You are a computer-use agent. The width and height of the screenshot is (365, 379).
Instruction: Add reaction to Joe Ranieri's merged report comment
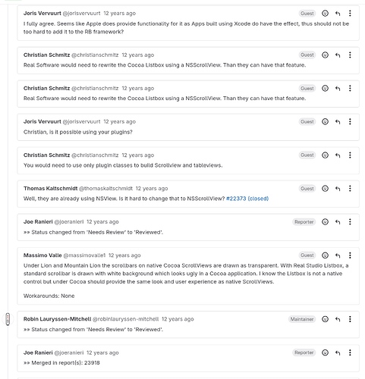325,352
